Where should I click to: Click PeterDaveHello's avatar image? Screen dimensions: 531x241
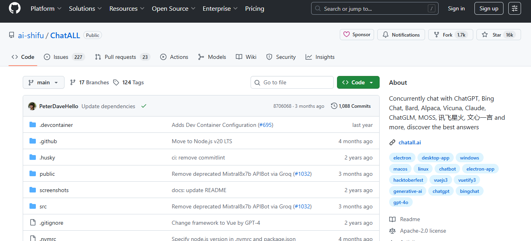point(32,106)
